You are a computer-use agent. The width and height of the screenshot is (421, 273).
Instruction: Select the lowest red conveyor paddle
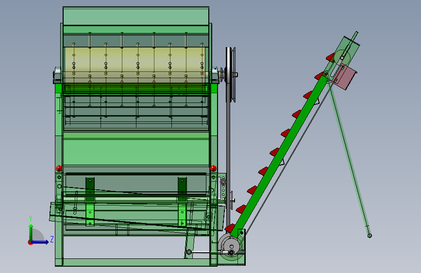coord(230,228)
